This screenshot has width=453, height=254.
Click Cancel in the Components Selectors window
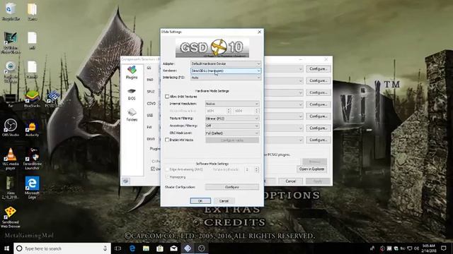pyautogui.click(x=290, y=181)
